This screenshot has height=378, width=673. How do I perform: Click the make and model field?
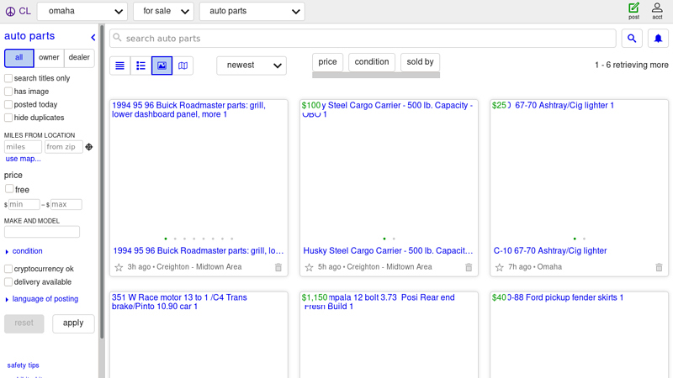(42, 232)
